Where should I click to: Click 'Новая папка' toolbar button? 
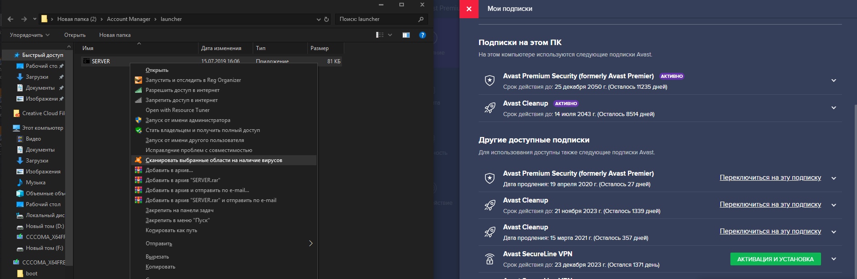point(115,35)
